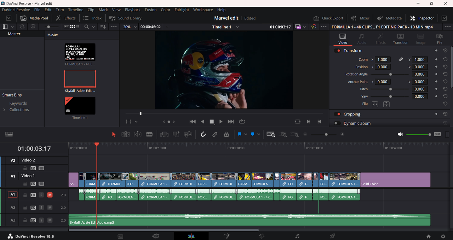The image size is (453, 240).
Task: Open the Deliver page rocket icon
Action: [333, 236]
